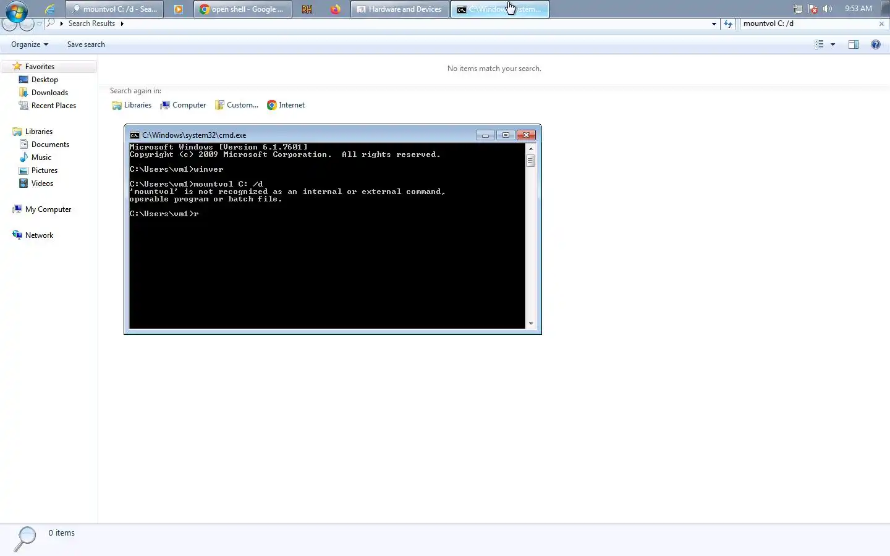This screenshot has height=556, width=890.
Task: Open Documents library
Action: click(x=50, y=145)
